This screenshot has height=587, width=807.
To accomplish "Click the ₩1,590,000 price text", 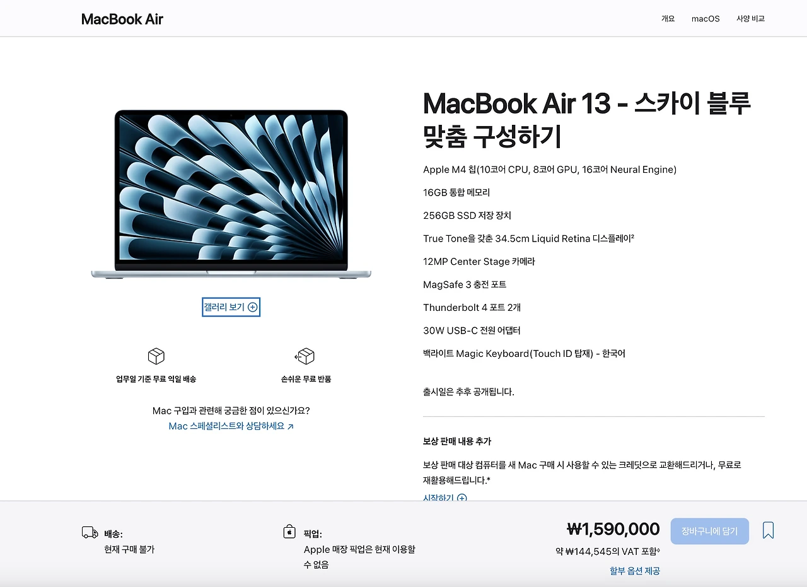I will point(613,529).
